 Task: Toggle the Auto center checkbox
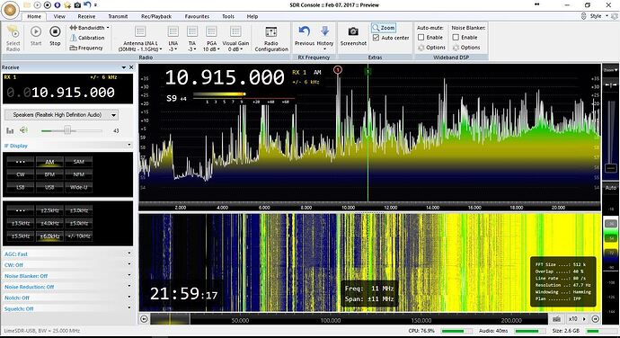[x=376, y=38]
